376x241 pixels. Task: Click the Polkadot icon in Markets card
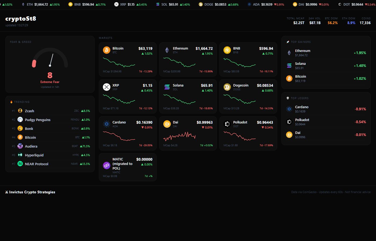[227, 124]
